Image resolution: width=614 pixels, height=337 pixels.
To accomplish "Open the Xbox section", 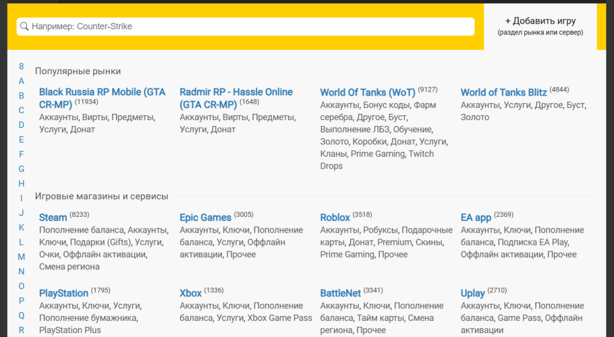I will pos(191,293).
